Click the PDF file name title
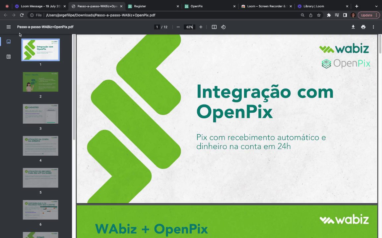 click(45, 27)
